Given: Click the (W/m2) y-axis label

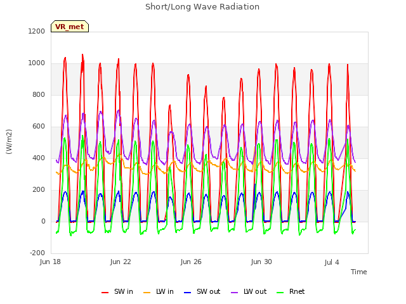Looking at the screenshot, I should (9, 142).
